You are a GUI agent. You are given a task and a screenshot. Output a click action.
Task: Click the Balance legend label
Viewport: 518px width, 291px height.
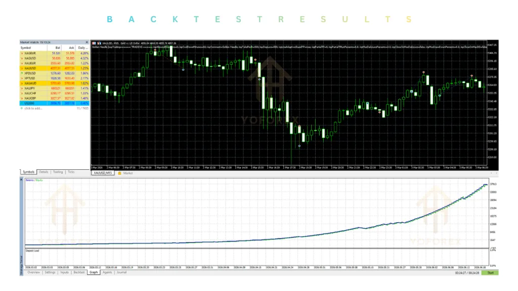pyautogui.click(x=30, y=180)
